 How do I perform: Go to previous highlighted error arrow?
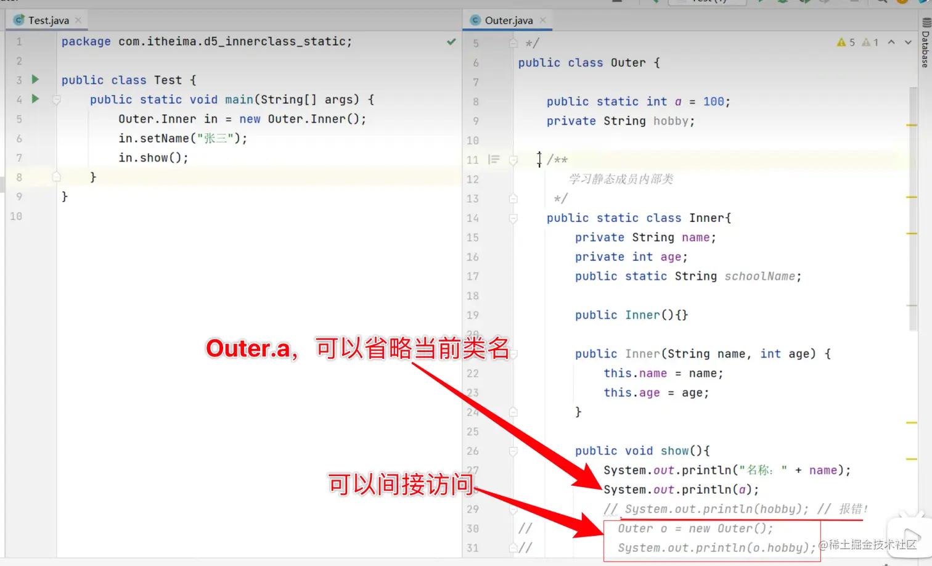[x=891, y=43]
